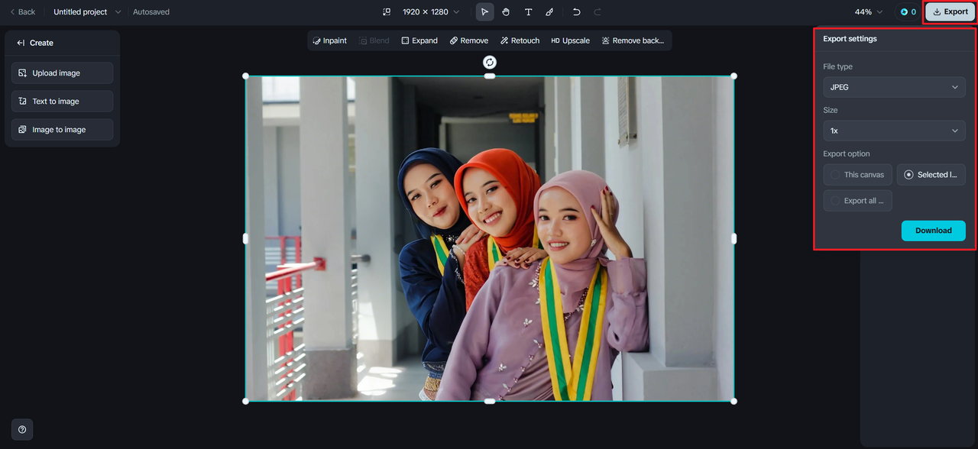Choose the Remove background tool
The image size is (978, 449).
[x=633, y=40]
